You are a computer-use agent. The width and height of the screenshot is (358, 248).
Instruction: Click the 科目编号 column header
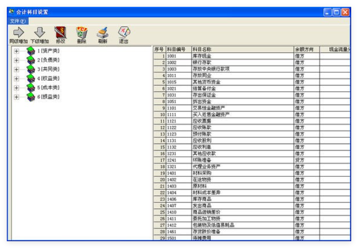pyautogui.click(x=178, y=50)
